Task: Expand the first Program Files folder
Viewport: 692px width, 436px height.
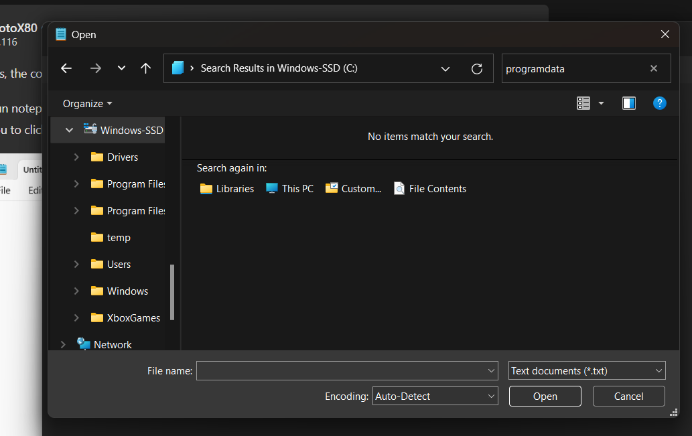Action: point(76,184)
